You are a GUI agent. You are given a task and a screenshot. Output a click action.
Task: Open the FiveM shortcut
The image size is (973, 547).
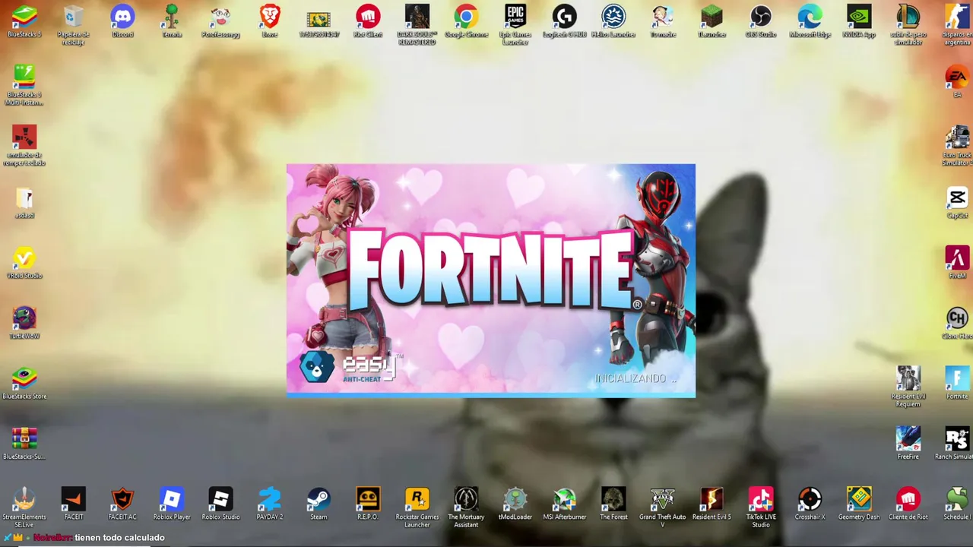pos(957,262)
